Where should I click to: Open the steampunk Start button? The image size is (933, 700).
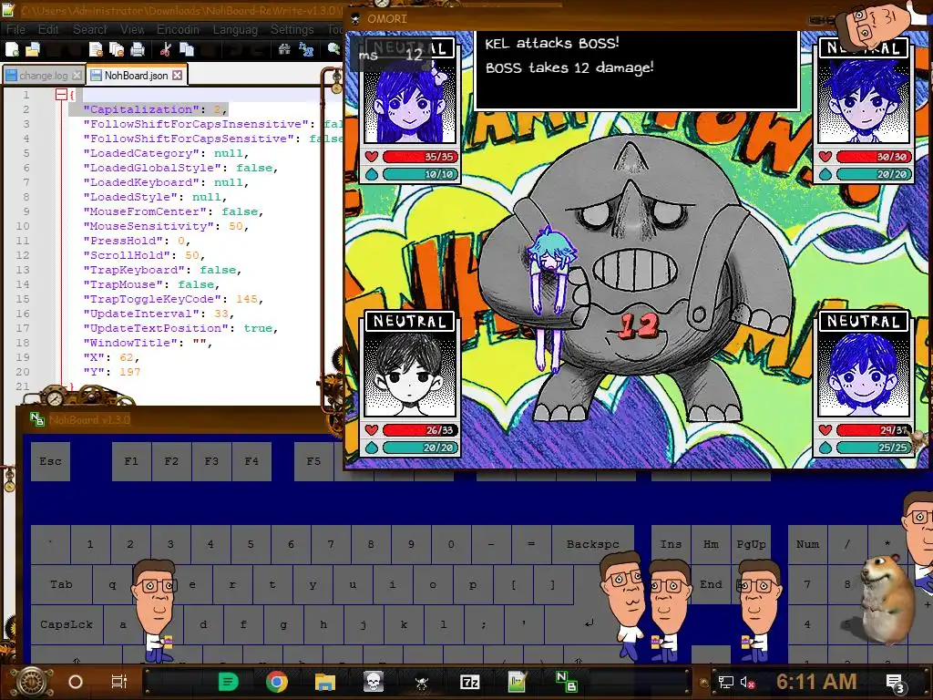(32, 682)
